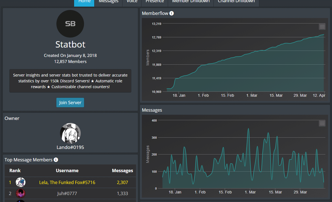Open the Messages chart export menu
Screen dimensions: 332x202
322,123
